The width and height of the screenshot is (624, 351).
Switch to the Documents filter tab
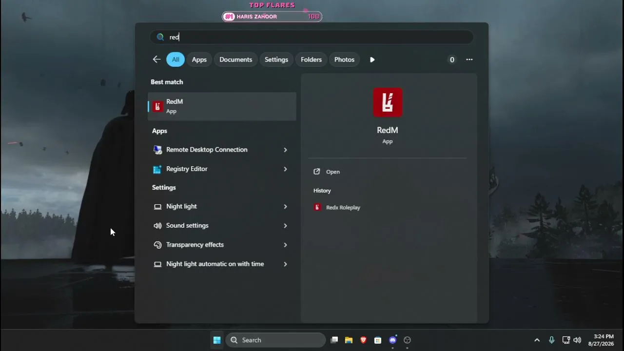[236, 59]
